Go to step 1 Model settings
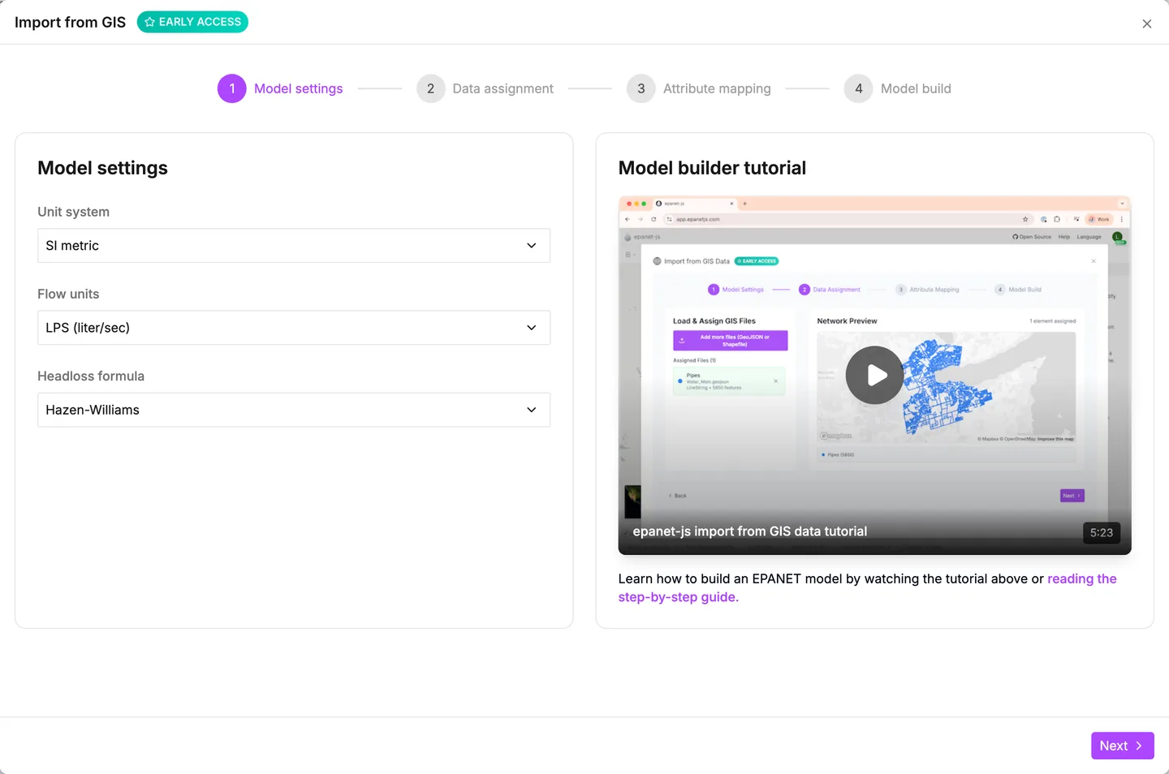The height and width of the screenshot is (774, 1169). coord(280,88)
